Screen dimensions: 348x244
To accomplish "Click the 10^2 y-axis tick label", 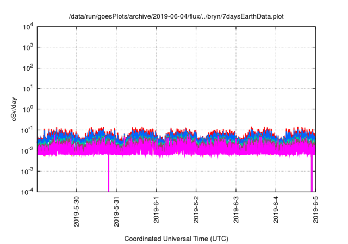I will 28,68.
